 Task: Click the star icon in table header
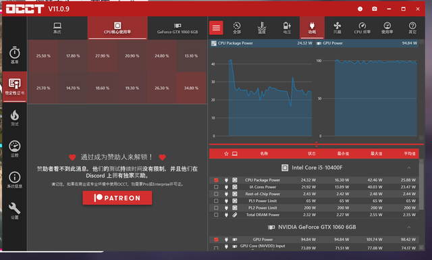[x=226, y=153]
